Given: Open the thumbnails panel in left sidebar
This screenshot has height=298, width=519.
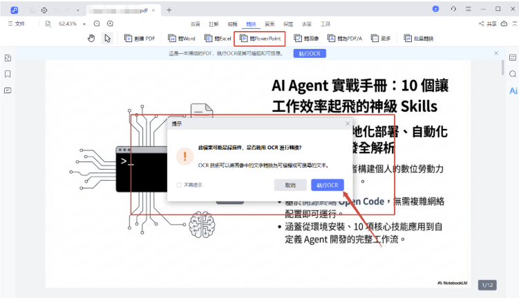Looking at the screenshot, I should 8,58.
